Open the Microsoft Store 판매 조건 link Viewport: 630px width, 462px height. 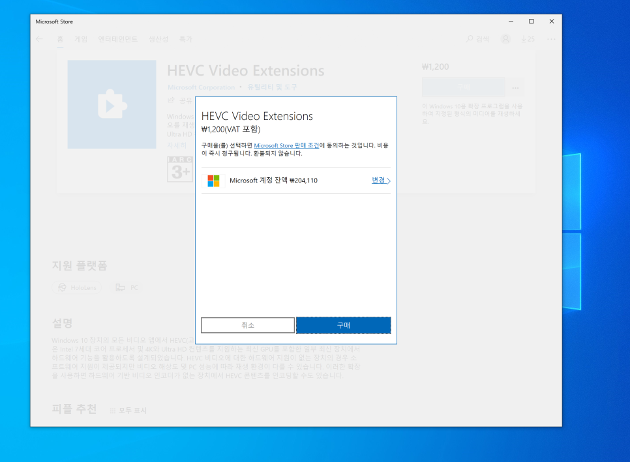[286, 145]
